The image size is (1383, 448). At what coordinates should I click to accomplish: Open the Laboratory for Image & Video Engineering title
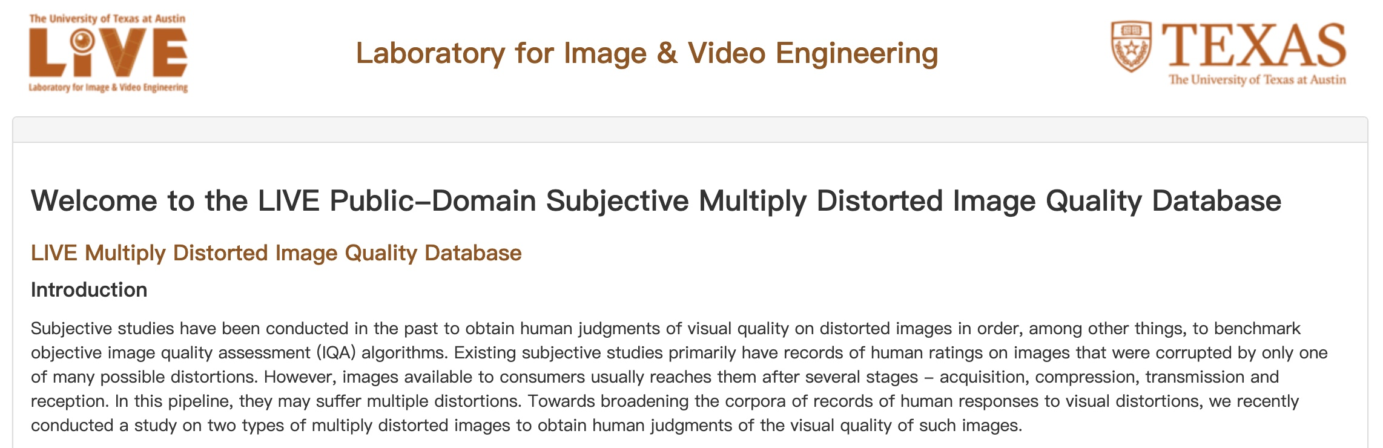coord(647,53)
